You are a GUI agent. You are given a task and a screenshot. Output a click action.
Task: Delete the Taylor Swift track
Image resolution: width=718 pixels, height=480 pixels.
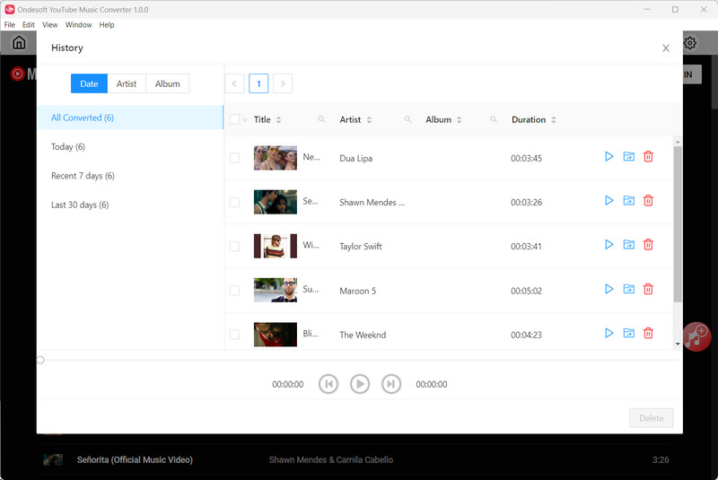point(648,244)
